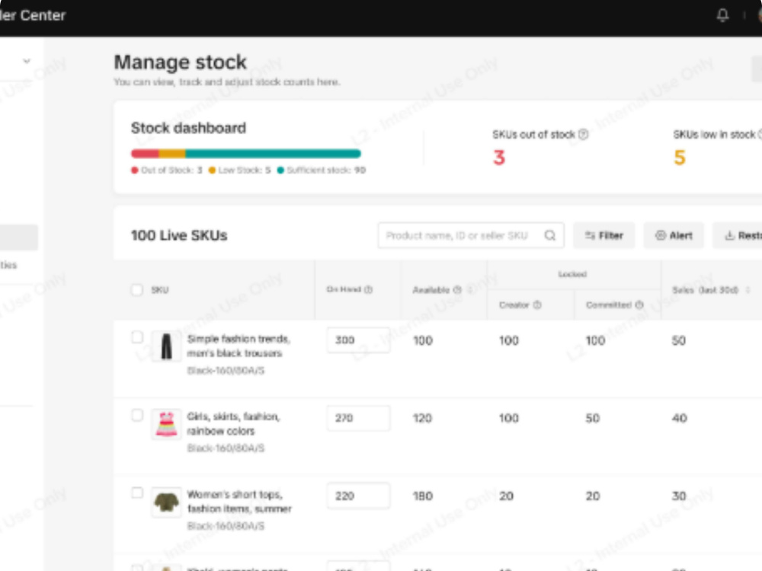Check the women's short tops row

[137, 493]
